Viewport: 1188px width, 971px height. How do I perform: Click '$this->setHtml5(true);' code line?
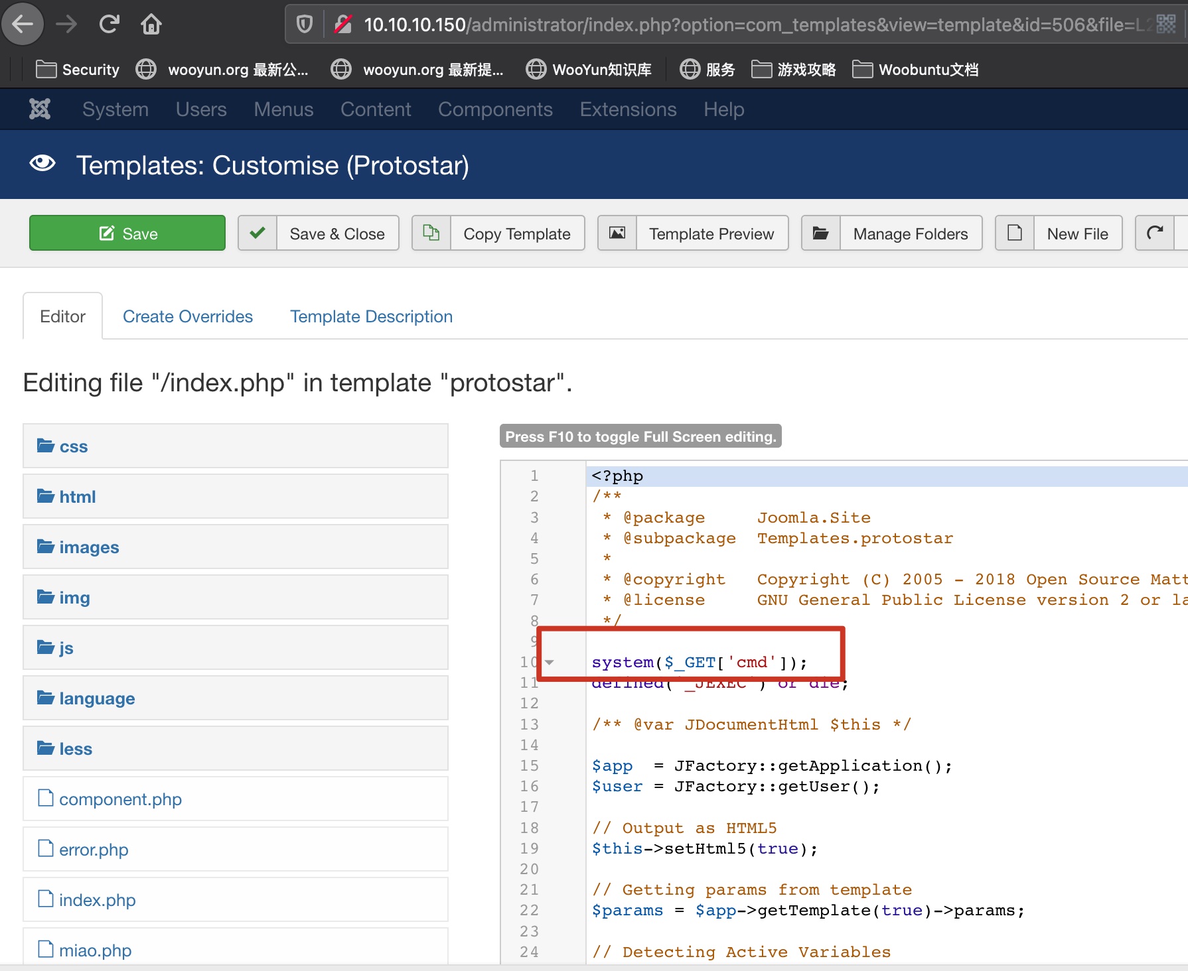click(705, 848)
